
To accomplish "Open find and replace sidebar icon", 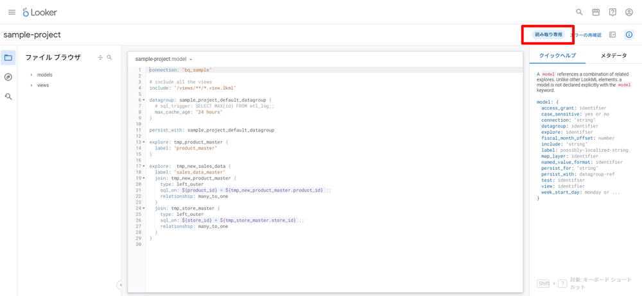I will tap(8, 97).
